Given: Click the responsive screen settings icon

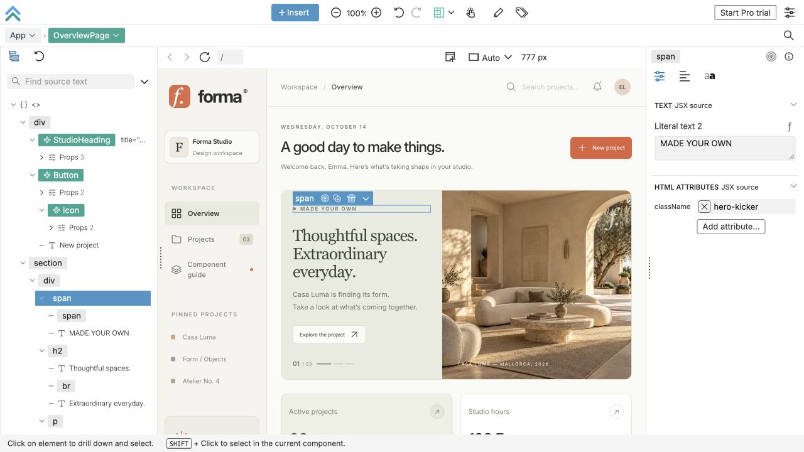Looking at the screenshot, I should click(x=450, y=57).
